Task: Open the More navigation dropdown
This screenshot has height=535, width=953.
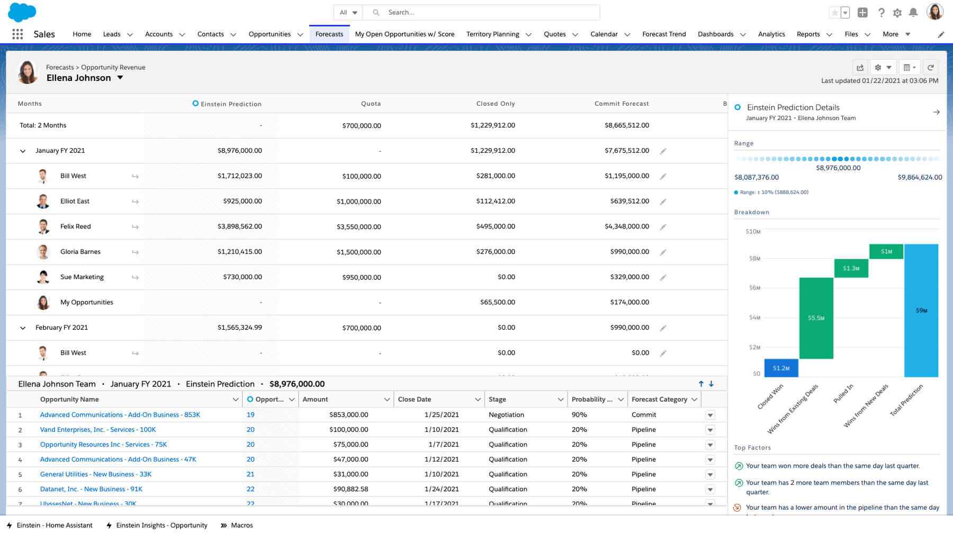Action: pyautogui.click(x=896, y=34)
